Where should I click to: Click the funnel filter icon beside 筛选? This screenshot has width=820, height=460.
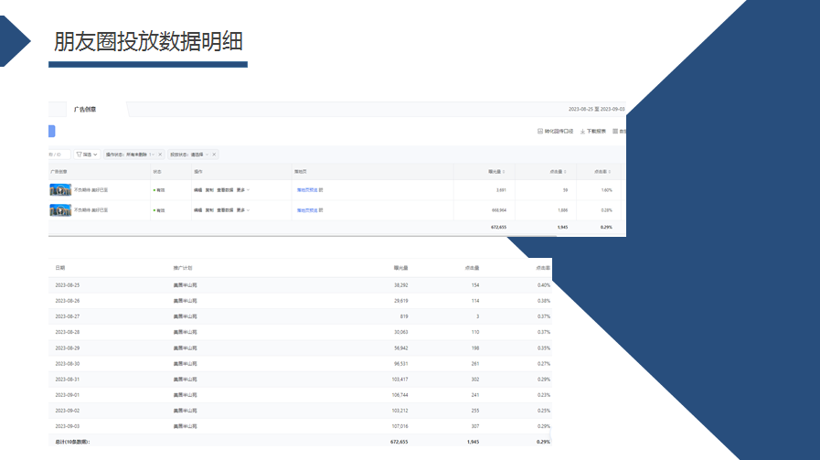tap(80, 155)
